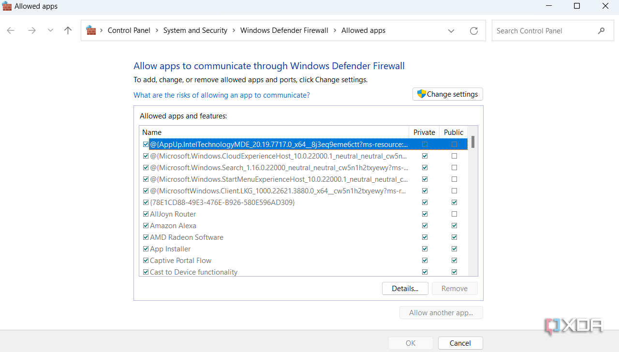Expand chevron before Control Panel breadcrumb
This screenshot has width=619, height=352.
pos(102,30)
